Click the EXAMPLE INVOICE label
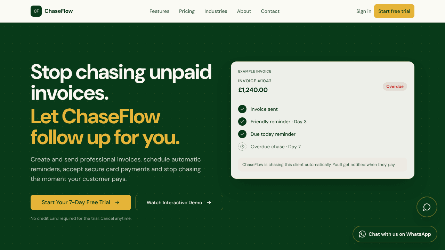Viewport: 445px width, 250px height. (x=254, y=72)
